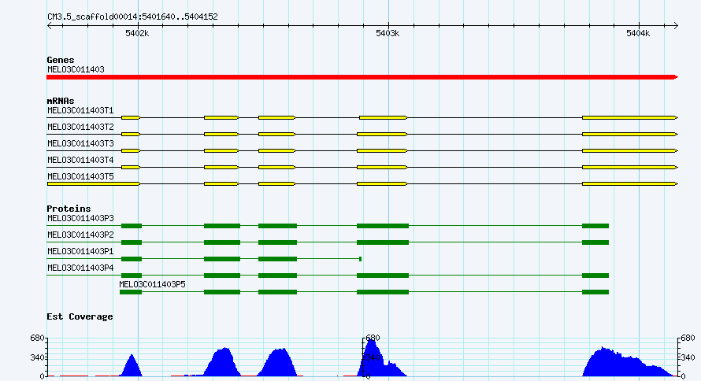Click the MELO3C011403P2 protein label
701x381 pixels.
pos(80,235)
